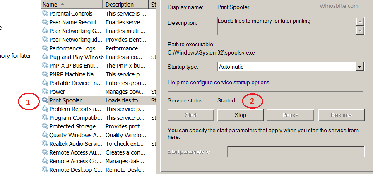Click the gear icon next to Power

point(45,92)
